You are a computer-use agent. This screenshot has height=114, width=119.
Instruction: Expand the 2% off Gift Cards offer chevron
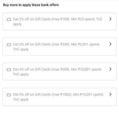tap(110, 19)
